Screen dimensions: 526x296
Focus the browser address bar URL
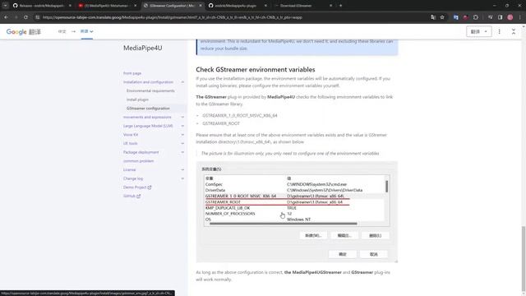point(173,17)
